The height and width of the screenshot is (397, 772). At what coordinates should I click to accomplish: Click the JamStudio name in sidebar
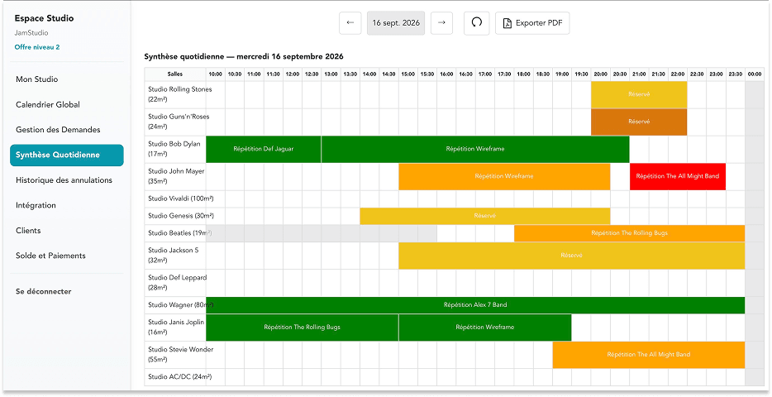point(31,33)
